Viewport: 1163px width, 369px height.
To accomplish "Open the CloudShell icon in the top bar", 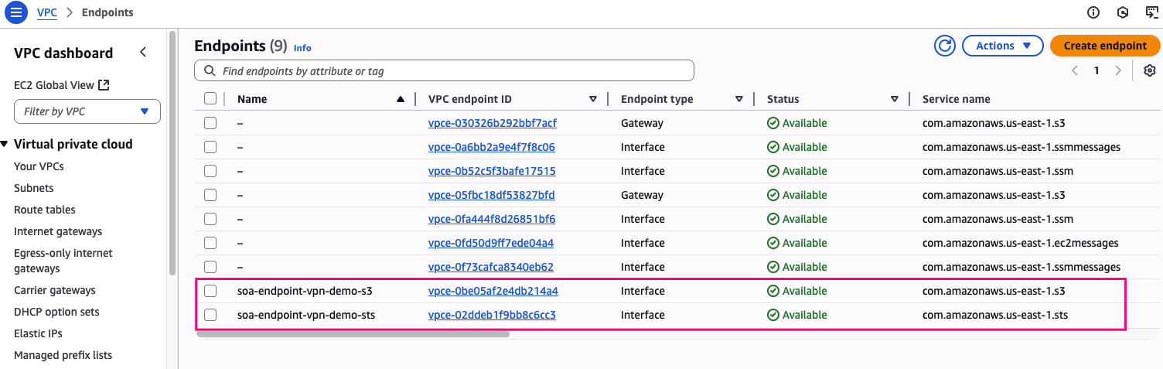I will [1151, 12].
